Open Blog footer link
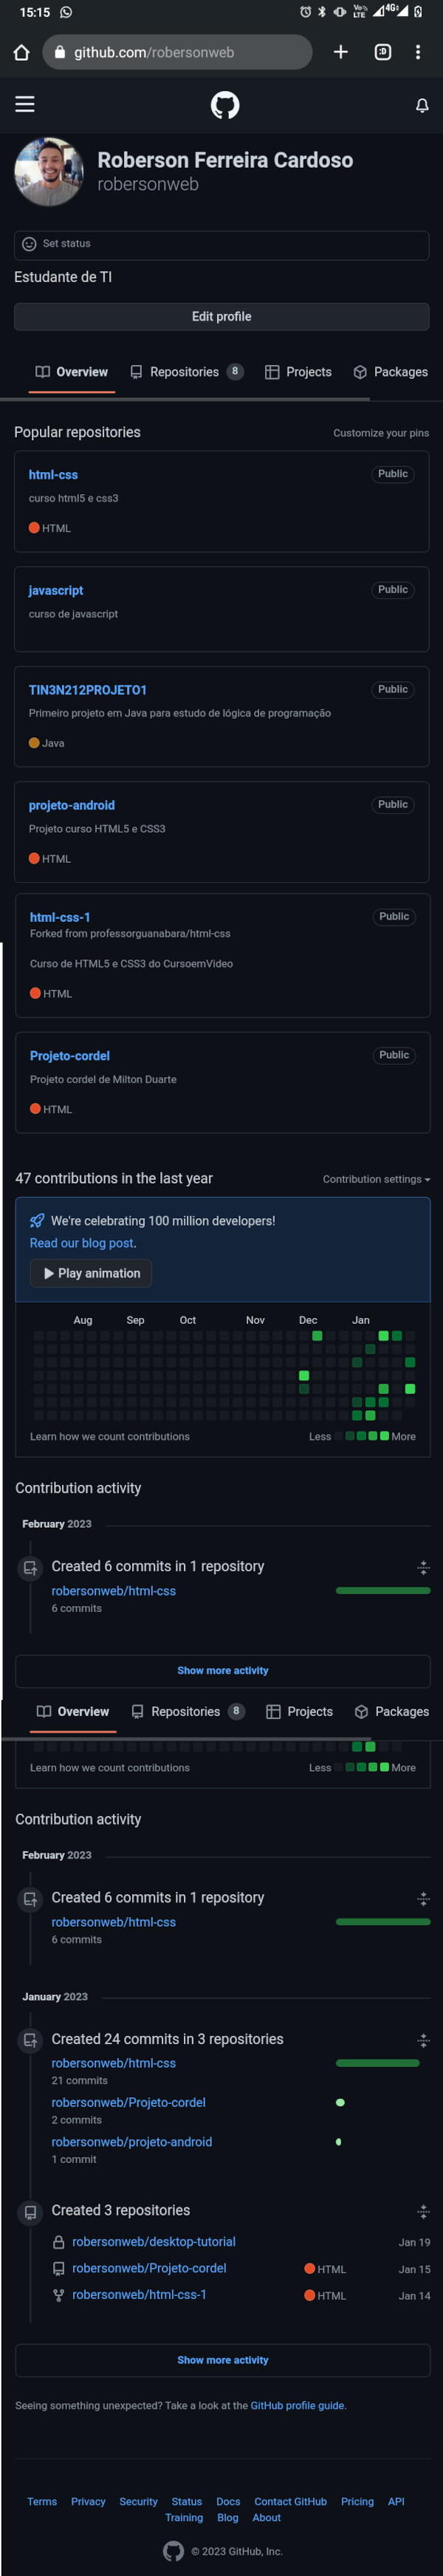 click(x=228, y=2518)
